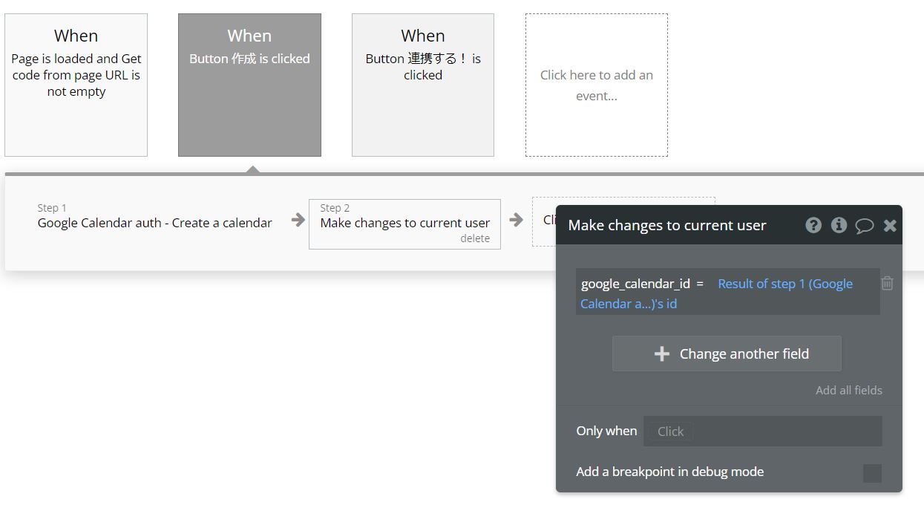
Task: Select Step 2 Make changes to current user
Action: (404, 222)
